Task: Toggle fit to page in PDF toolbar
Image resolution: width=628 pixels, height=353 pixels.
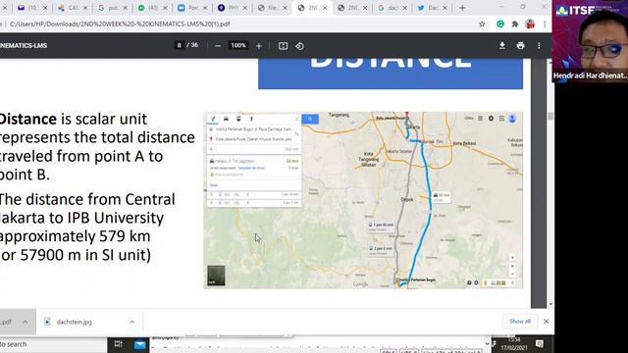Action: [x=283, y=46]
